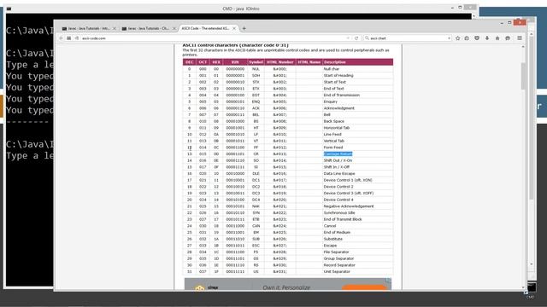Click the HTML Name column header
This screenshot has width=547, height=307.
pyautogui.click(x=309, y=62)
